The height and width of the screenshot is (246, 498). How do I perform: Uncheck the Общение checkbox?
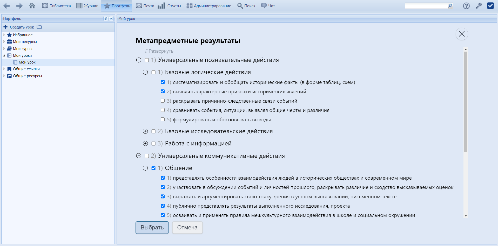pyautogui.click(x=153, y=168)
